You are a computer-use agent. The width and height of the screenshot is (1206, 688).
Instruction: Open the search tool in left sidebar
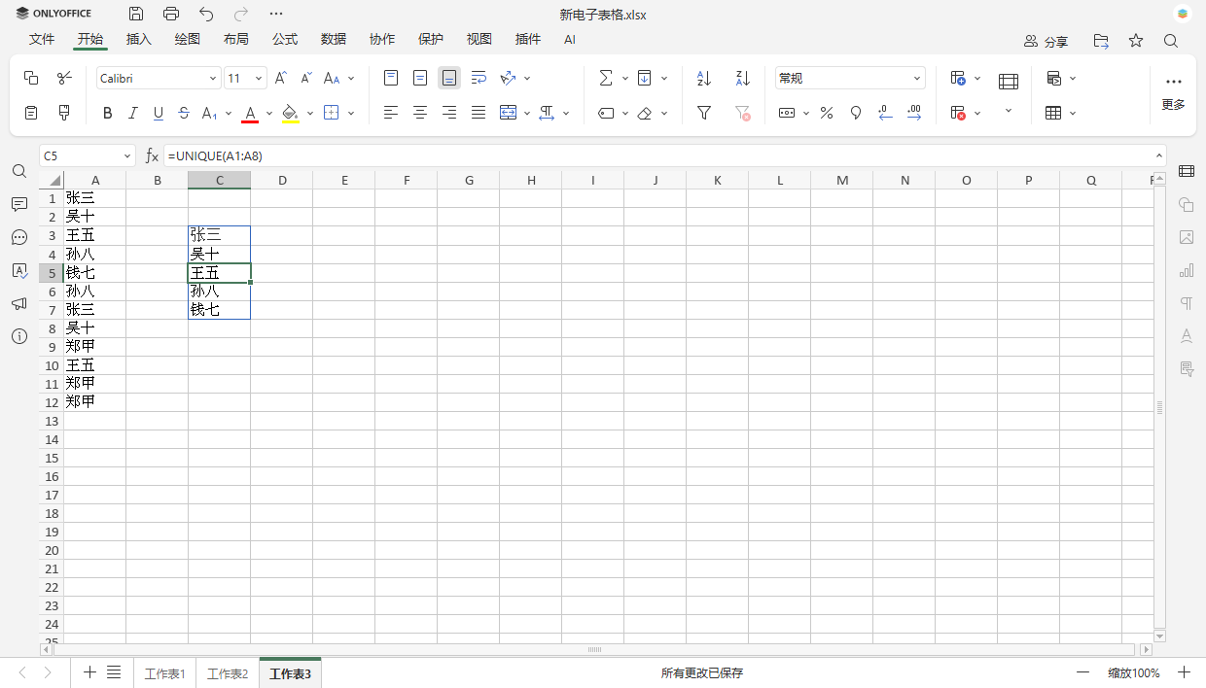(19, 170)
